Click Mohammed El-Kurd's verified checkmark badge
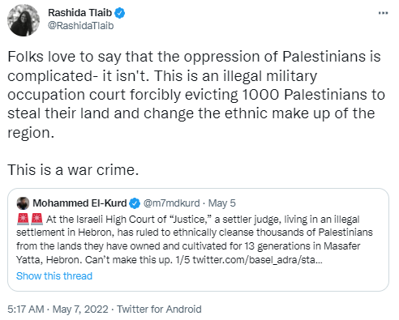 [135, 203]
